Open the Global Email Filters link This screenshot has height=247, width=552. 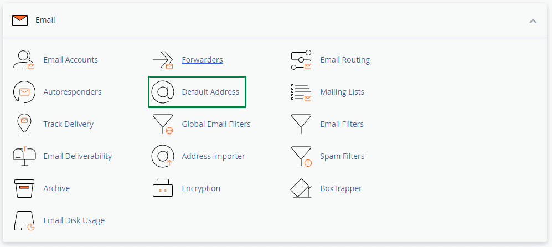pos(216,124)
